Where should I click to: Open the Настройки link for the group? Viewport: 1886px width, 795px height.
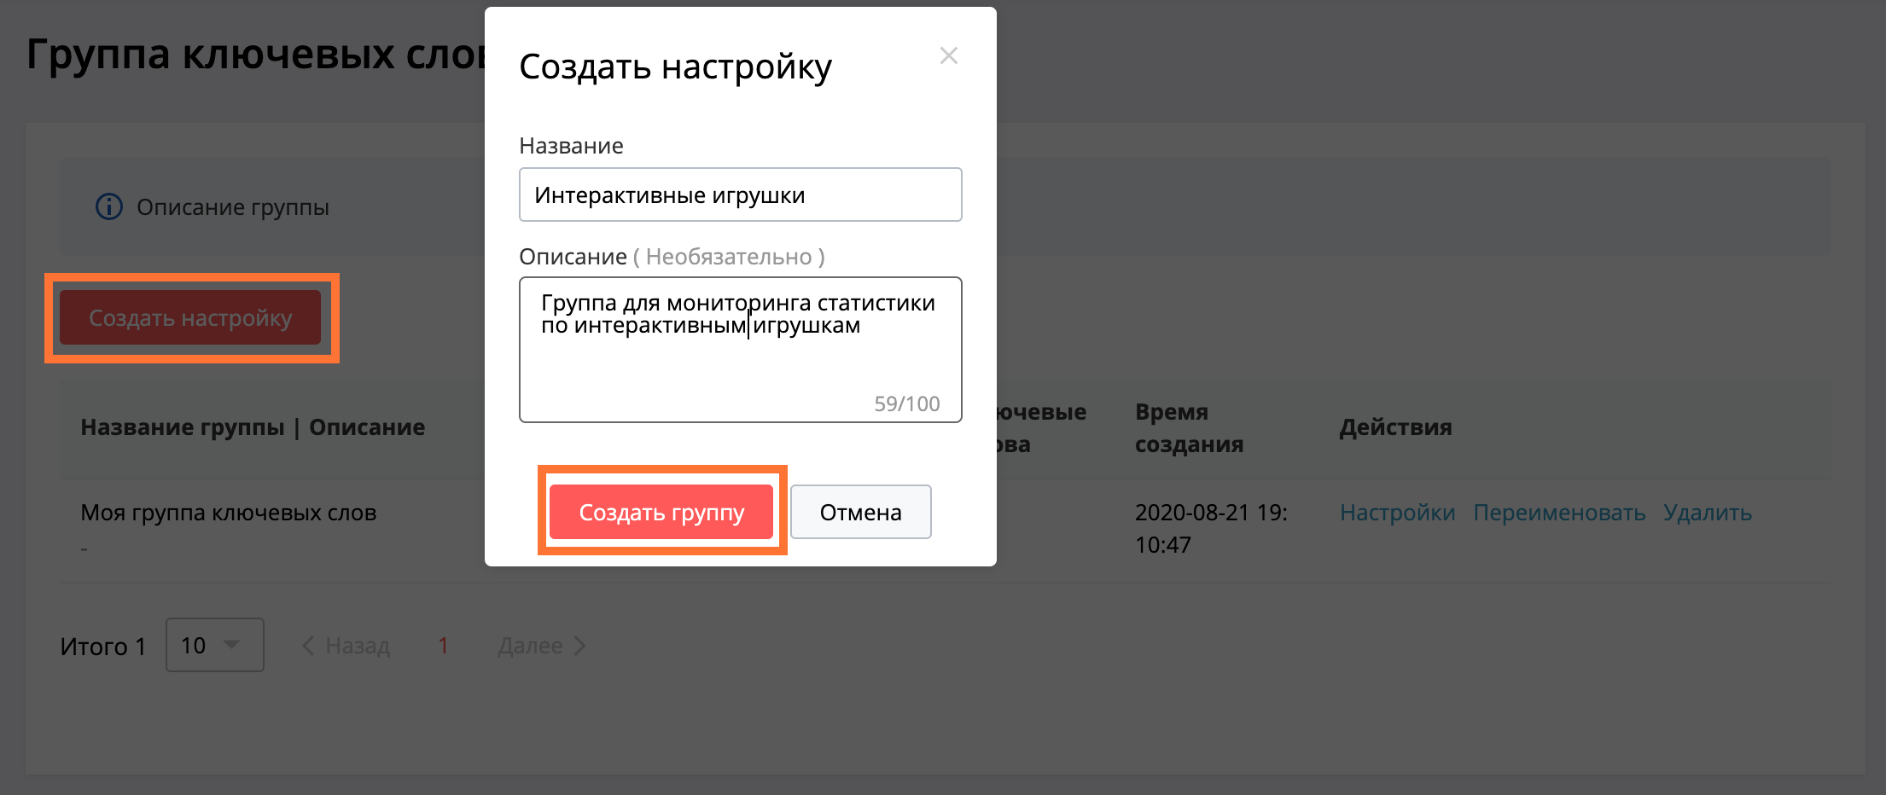[1397, 513]
